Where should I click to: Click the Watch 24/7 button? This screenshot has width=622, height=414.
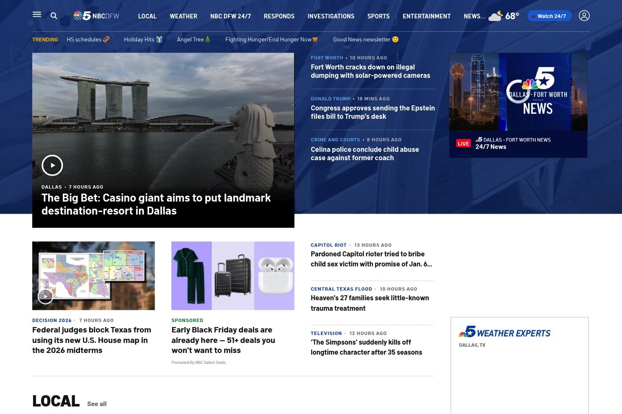(x=550, y=16)
